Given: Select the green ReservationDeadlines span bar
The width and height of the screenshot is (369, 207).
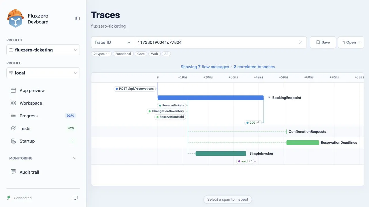Looking at the screenshot, I should pos(303,143).
